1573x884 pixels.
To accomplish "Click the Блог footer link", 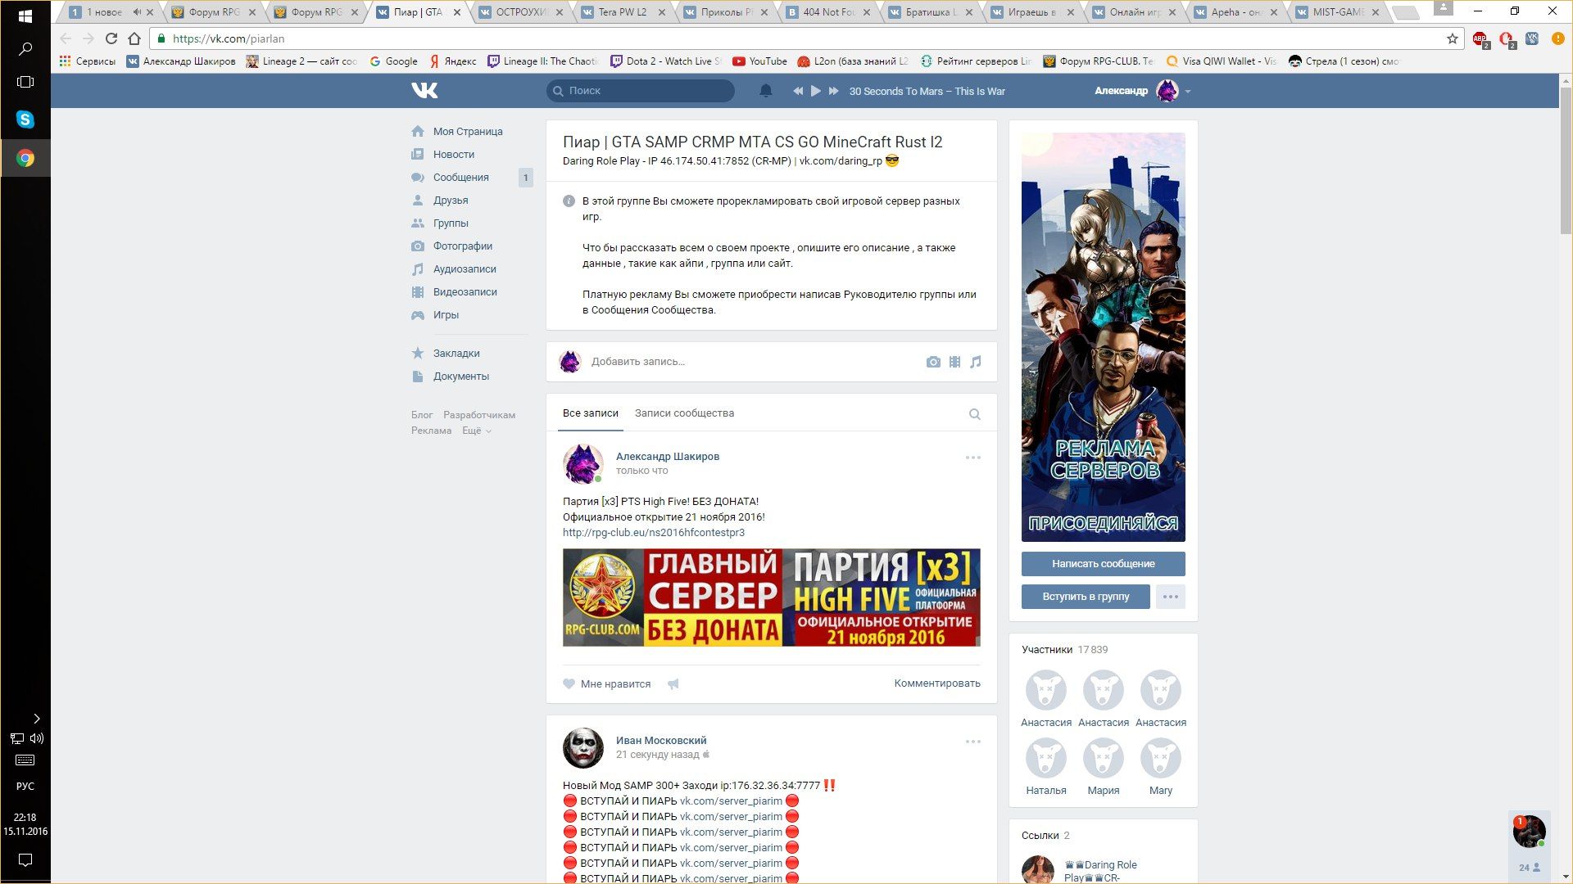I will pos(421,415).
